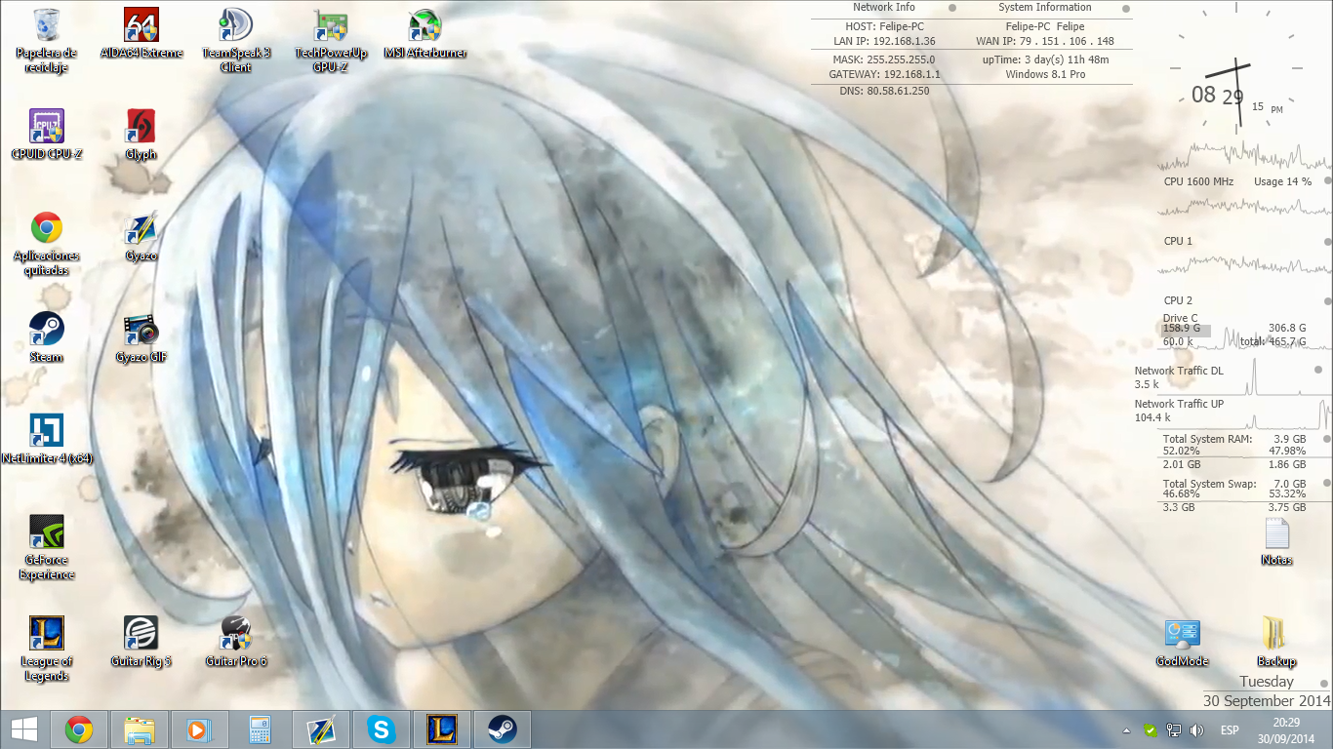Click the Gyazo desktop icon
Viewport: 1333px width, 749px height.
141,237
